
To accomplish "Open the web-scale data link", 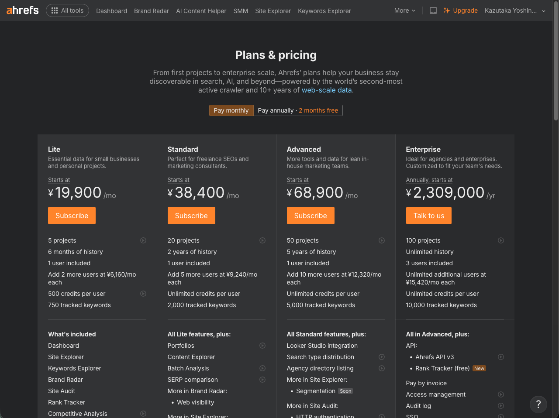I will 326,90.
